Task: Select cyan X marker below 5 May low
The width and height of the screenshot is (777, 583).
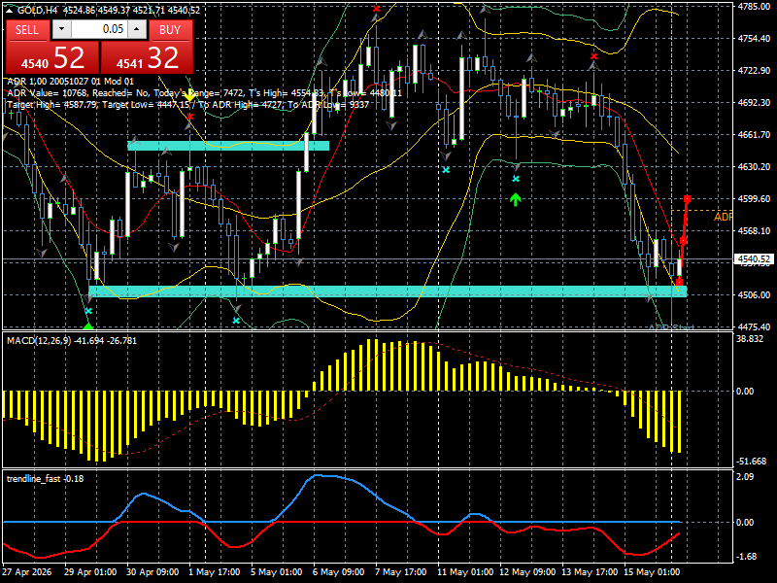Action: (236, 321)
